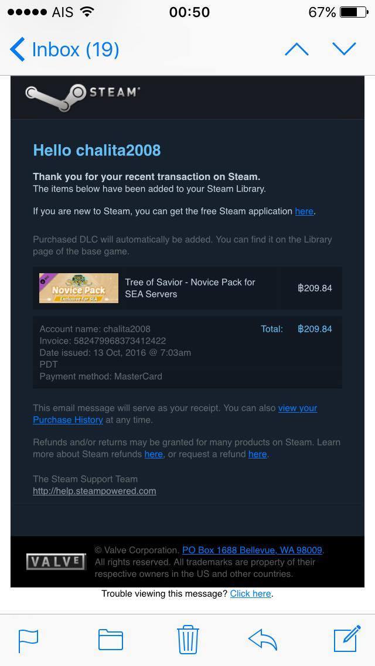Tap the reply arrow icon
Image resolution: width=375 pixels, height=666 pixels.
pyautogui.click(x=262, y=639)
